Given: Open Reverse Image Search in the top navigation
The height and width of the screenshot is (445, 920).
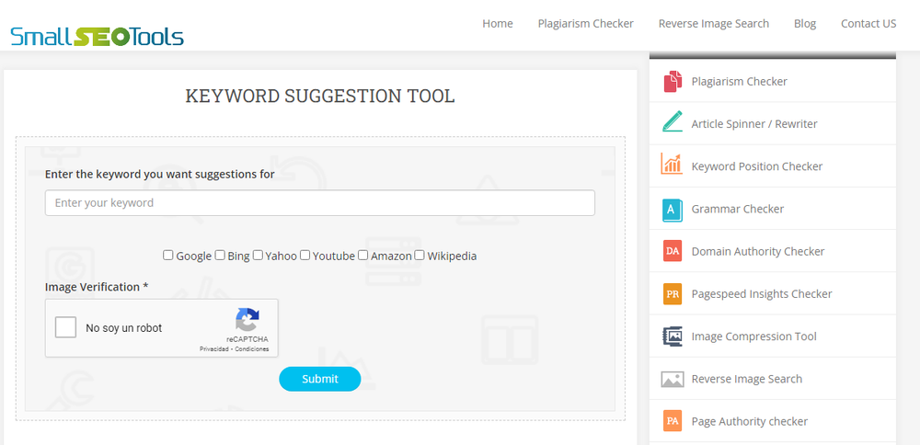Looking at the screenshot, I should [x=714, y=24].
